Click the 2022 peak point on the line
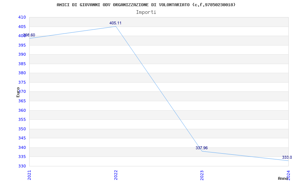Viewport: 292px width, 182px height. [x=116, y=26]
